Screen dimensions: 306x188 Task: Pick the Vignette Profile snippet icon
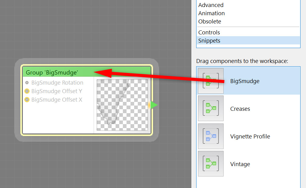pos(210,136)
